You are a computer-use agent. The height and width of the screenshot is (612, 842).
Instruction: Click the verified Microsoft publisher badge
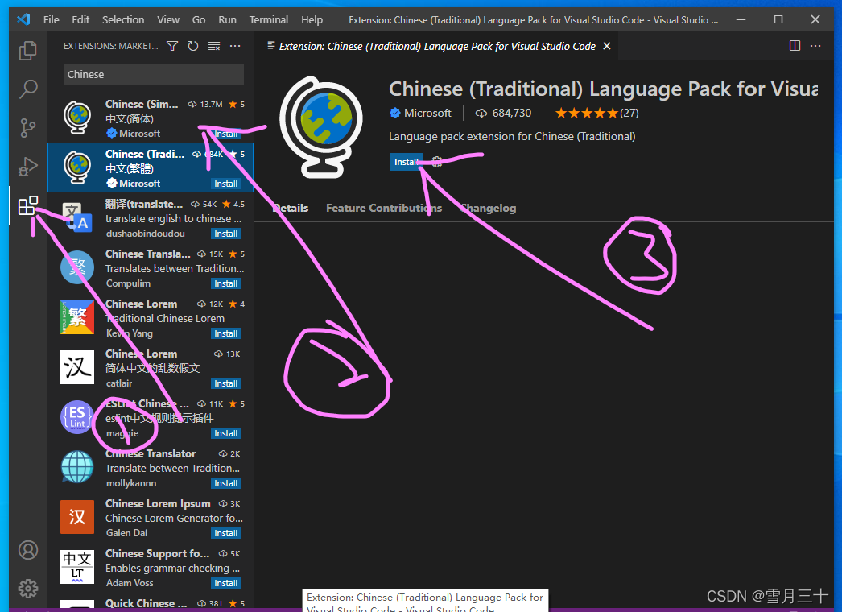[395, 113]
